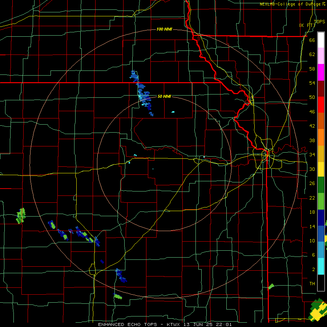
Task: Click the 58 legend value
Action: [x=312, y=69]
